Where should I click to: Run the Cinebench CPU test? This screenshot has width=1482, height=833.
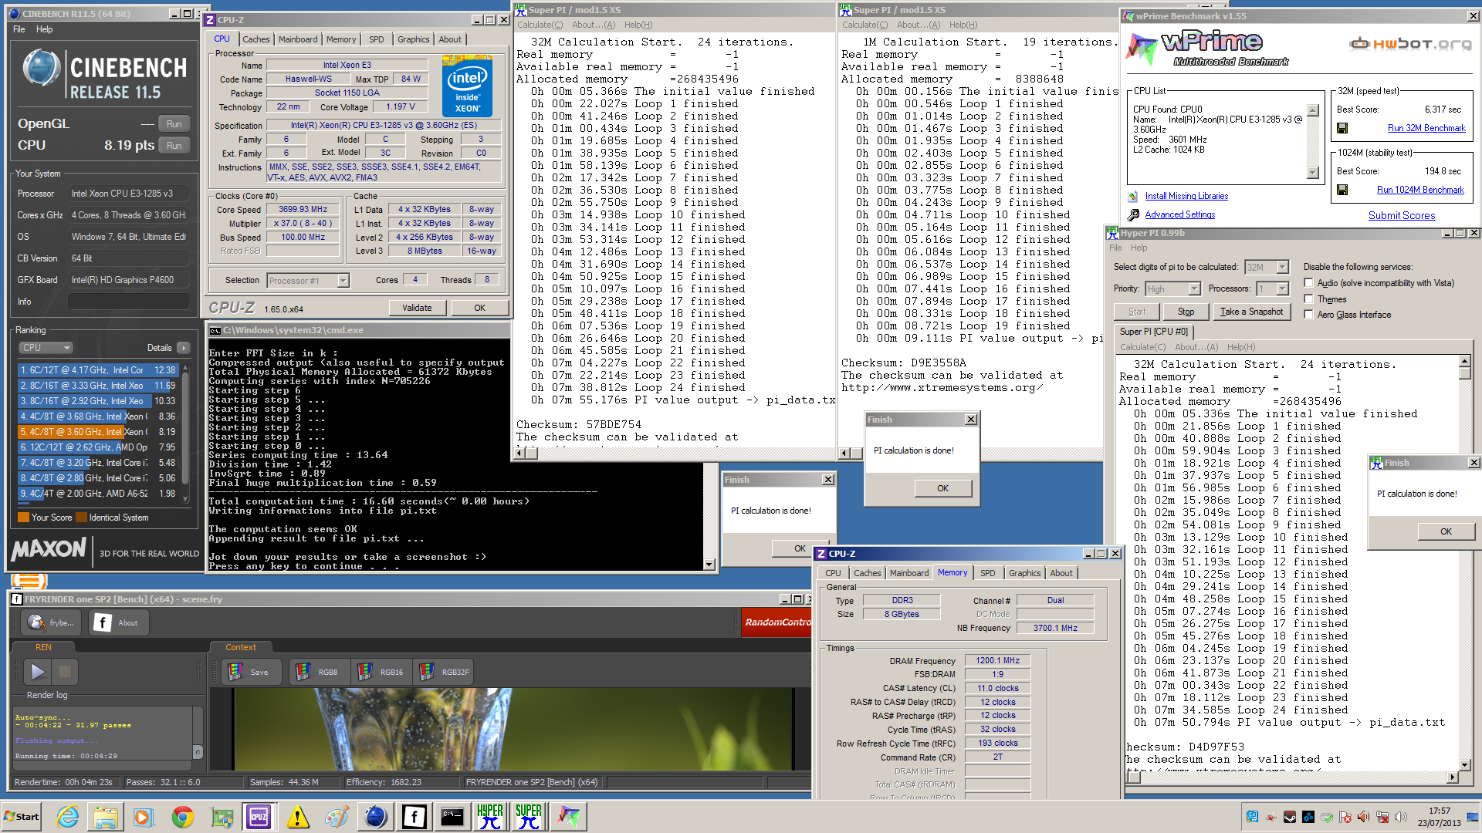pos(174,145)
